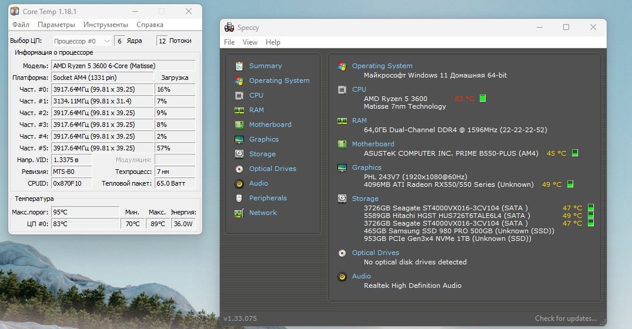This screenshot has width=632, height=329.
Task: Select the Network card icon in sidebar
Action: [x=239, y=213]
